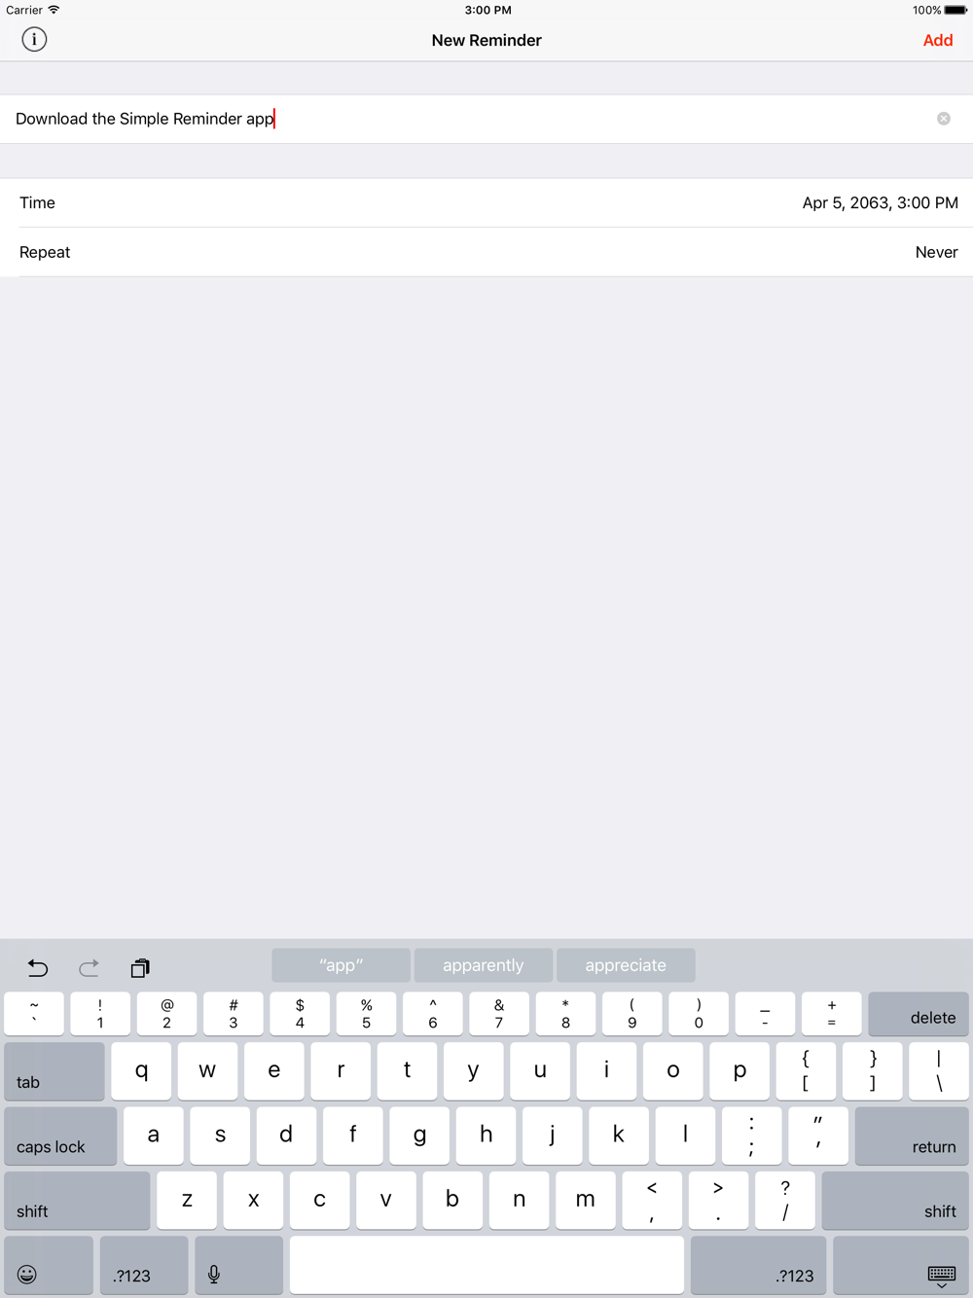Viewport: 973px width, 1298px height.
Task: Tap the plus equals key
Action: (832, 1014)
